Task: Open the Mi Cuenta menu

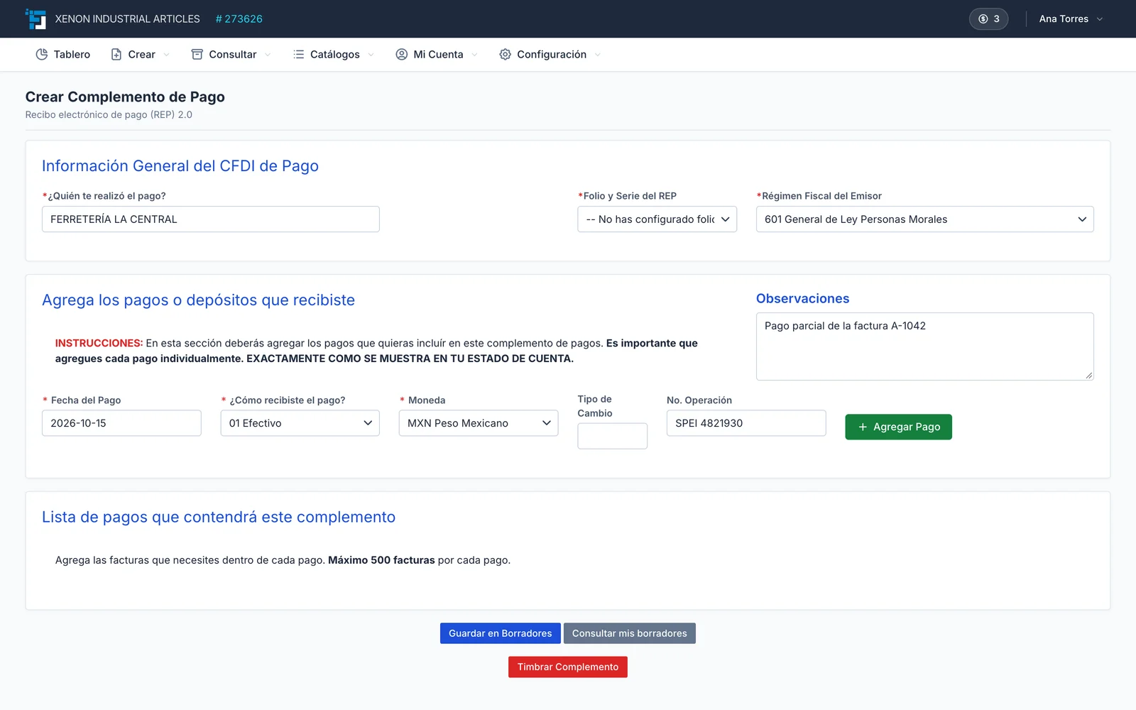Action: point(437,55)
